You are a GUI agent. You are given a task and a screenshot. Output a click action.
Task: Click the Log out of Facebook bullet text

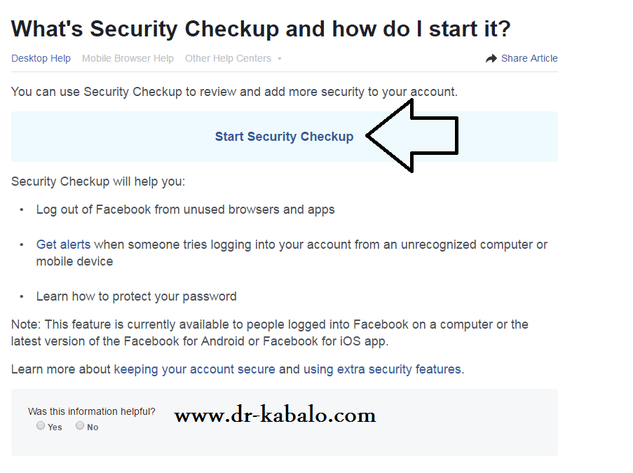click(x=185, y=210)
